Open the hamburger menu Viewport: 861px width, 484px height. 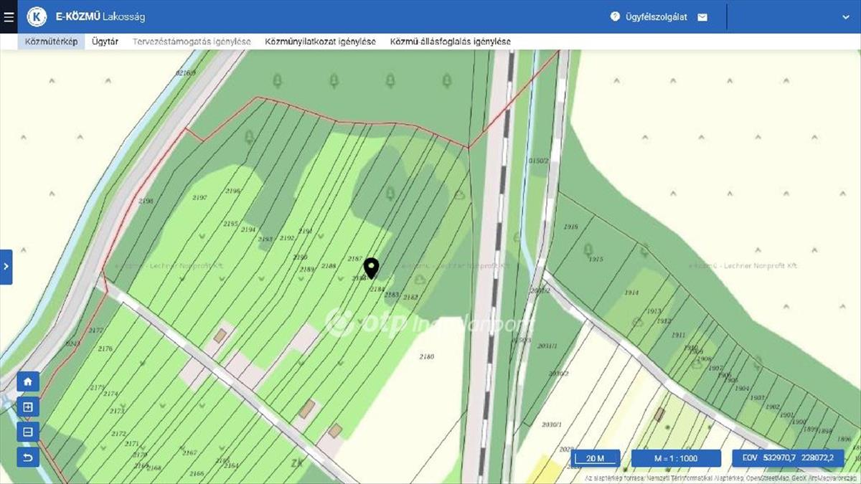click(x=9, y=16)
